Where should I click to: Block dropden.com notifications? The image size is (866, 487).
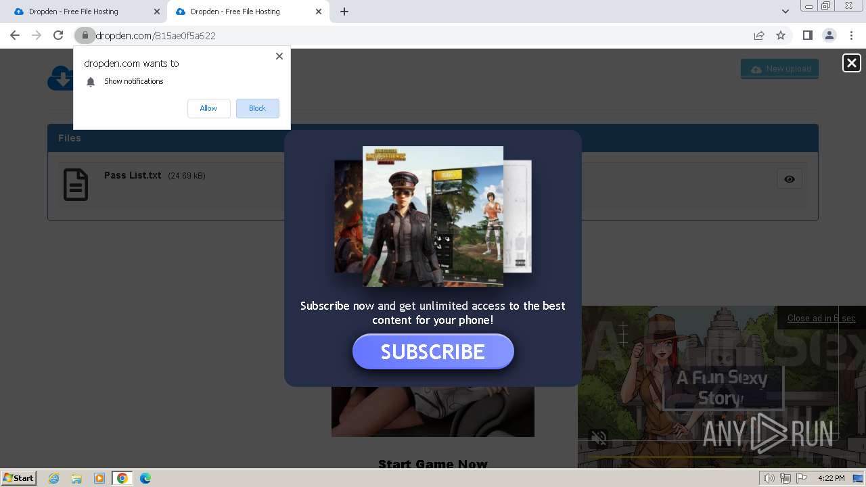pos(257,108)
